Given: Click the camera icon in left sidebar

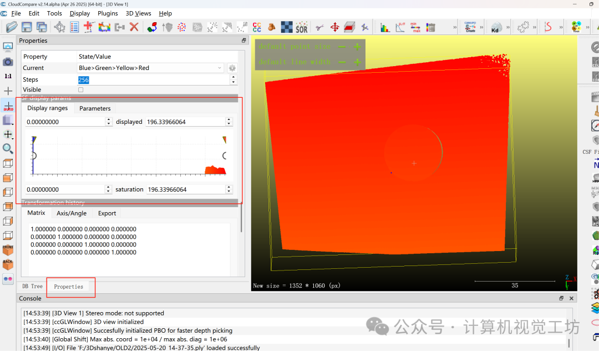Looking at the screenshot, I should pyautogui.click(x=8, y=62).
